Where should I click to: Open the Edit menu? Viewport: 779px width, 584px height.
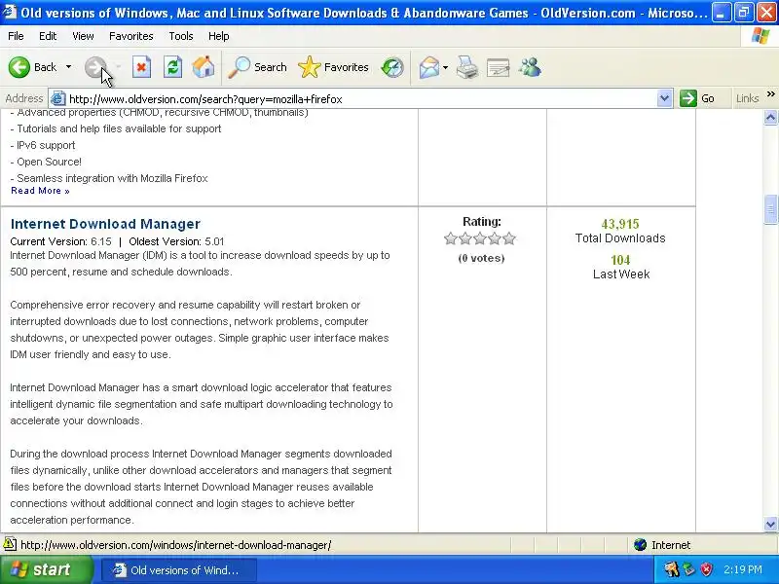[48, 36]
